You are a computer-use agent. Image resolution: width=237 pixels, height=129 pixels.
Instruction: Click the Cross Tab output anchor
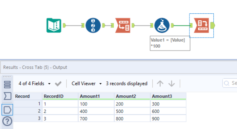click(x=213, y=25)
